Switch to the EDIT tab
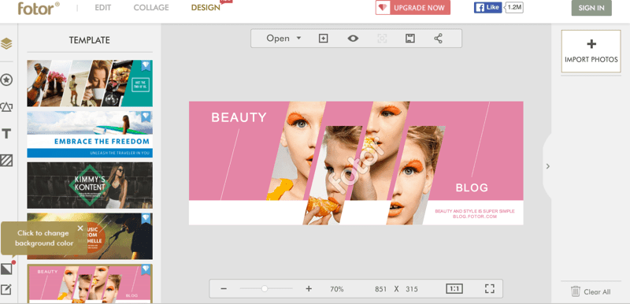630x304 pixels. coord(103,8)
